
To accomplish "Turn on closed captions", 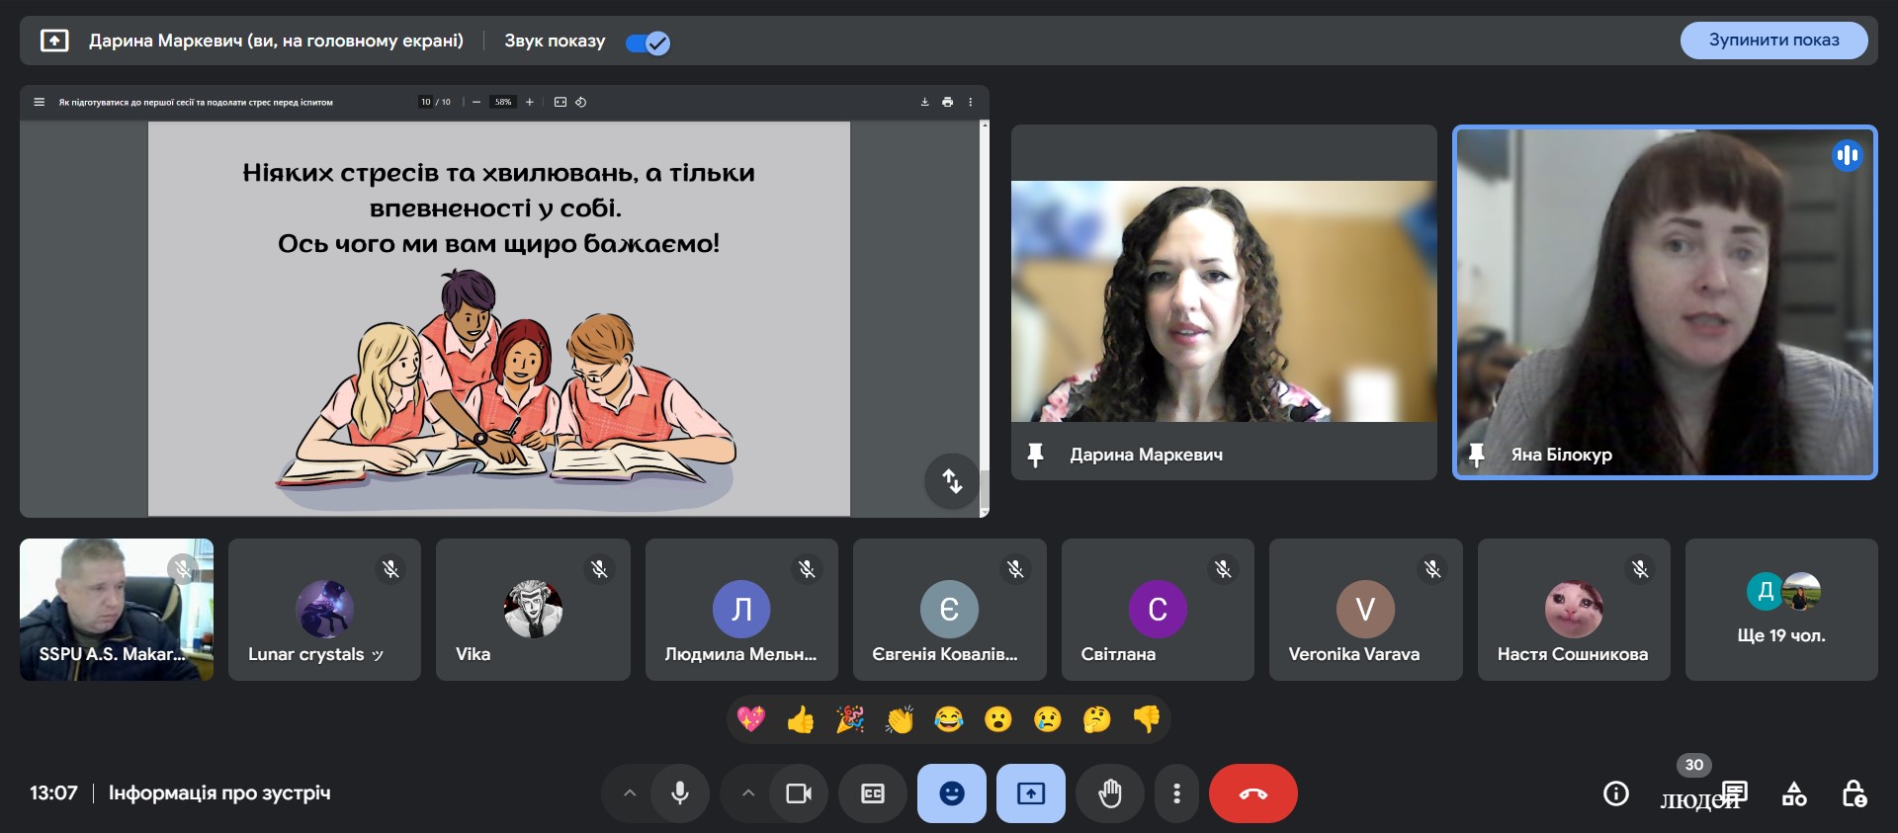I will [872, 793].
